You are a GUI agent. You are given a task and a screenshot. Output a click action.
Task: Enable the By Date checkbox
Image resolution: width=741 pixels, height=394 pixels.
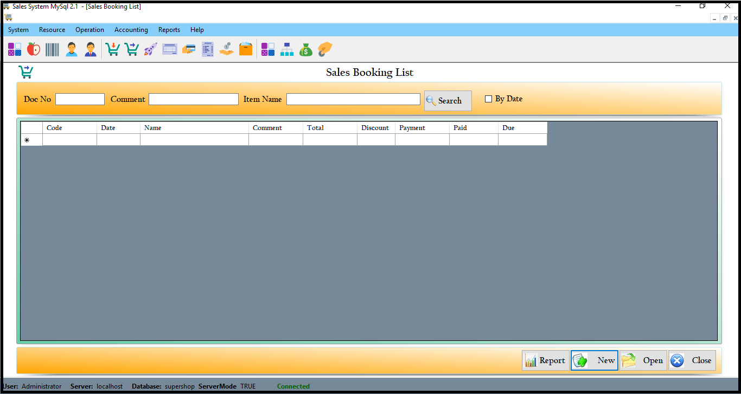[488, 99]
